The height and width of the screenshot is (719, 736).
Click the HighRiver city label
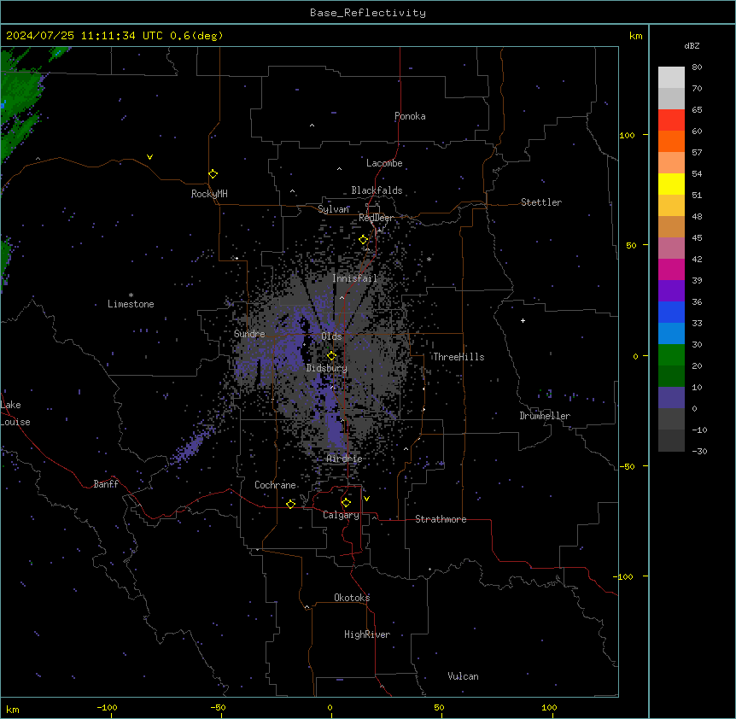(x=367, y=634)
